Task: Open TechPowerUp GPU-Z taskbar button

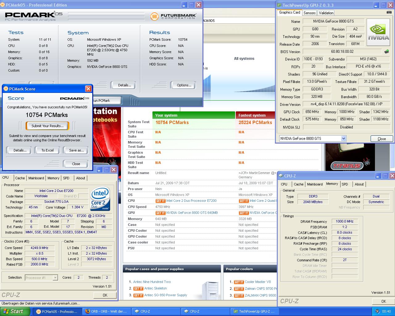Action: 255,311
